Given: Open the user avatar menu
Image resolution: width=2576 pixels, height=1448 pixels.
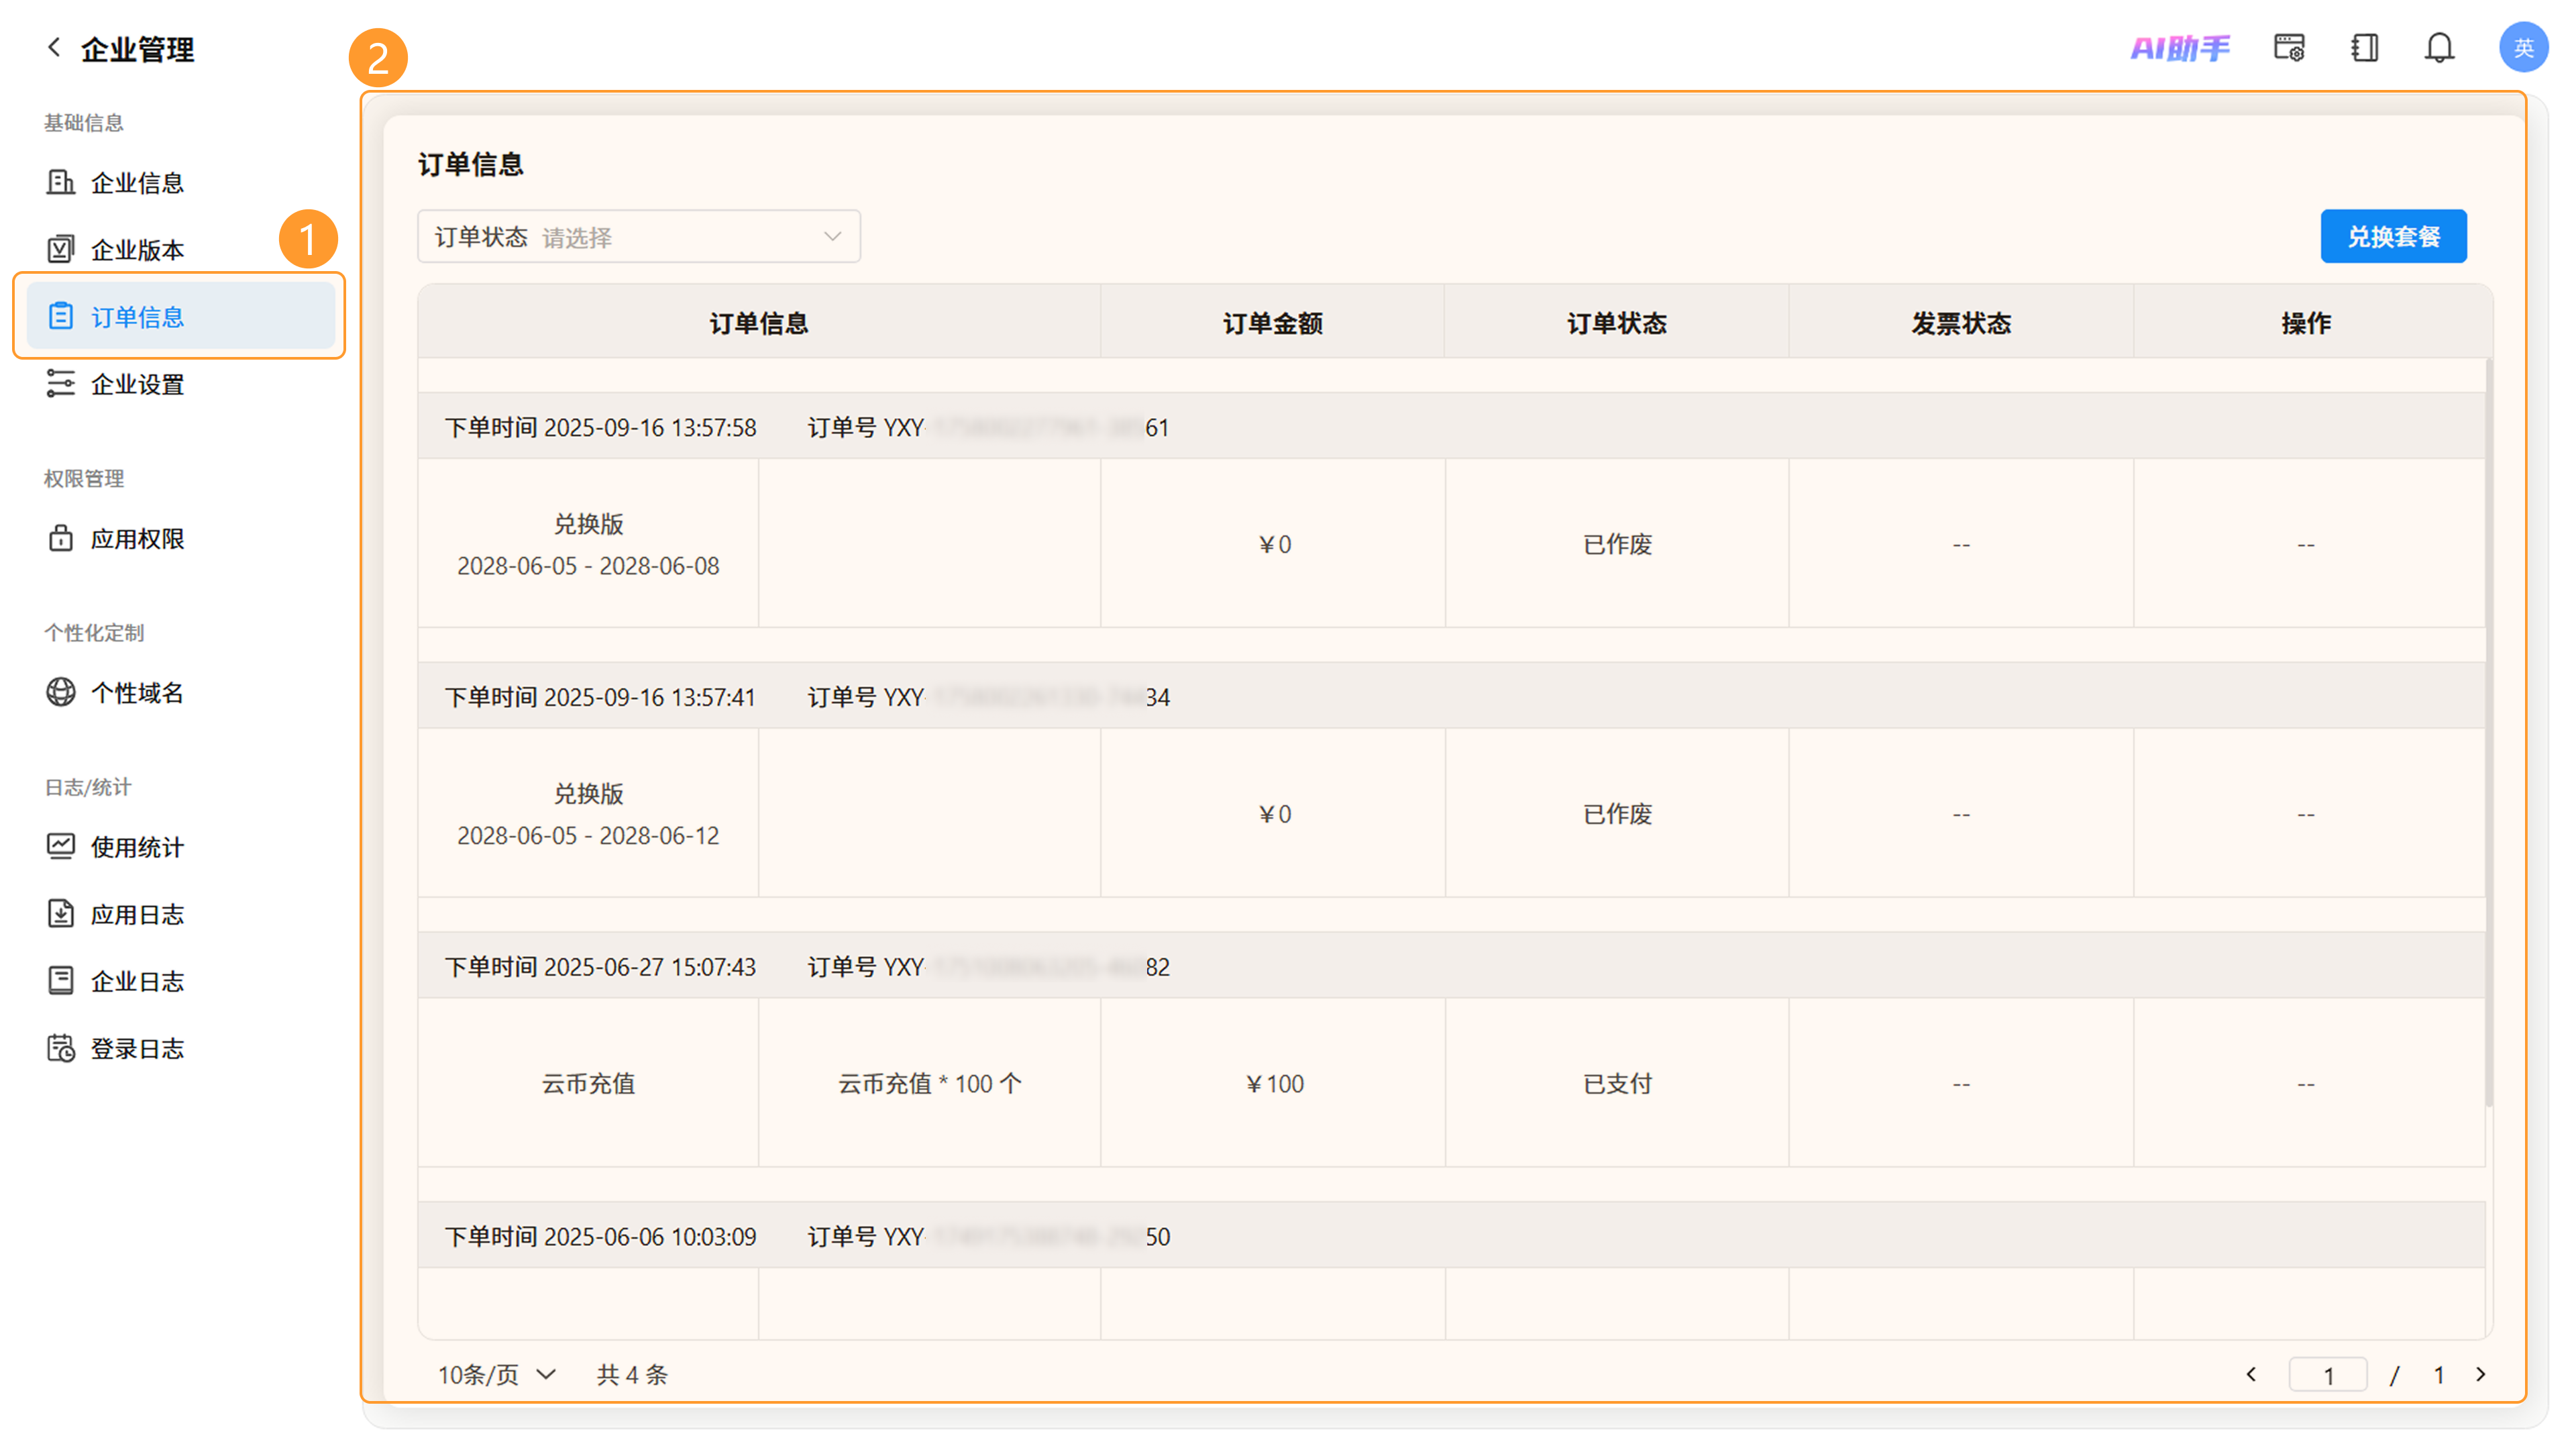Looking at the screenshot, I should [x=2522, y=48].
